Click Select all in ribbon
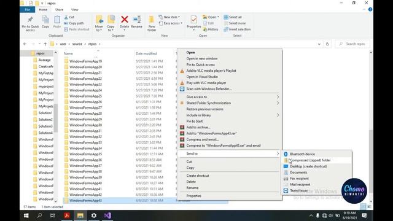The image size is (393, 221). 233,17
